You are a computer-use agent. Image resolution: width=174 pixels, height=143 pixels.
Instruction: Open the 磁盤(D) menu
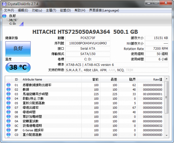tap(65, 10)
